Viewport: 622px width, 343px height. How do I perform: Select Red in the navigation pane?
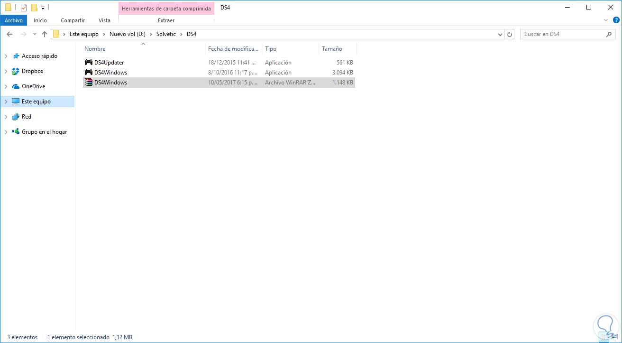[27, 117]
